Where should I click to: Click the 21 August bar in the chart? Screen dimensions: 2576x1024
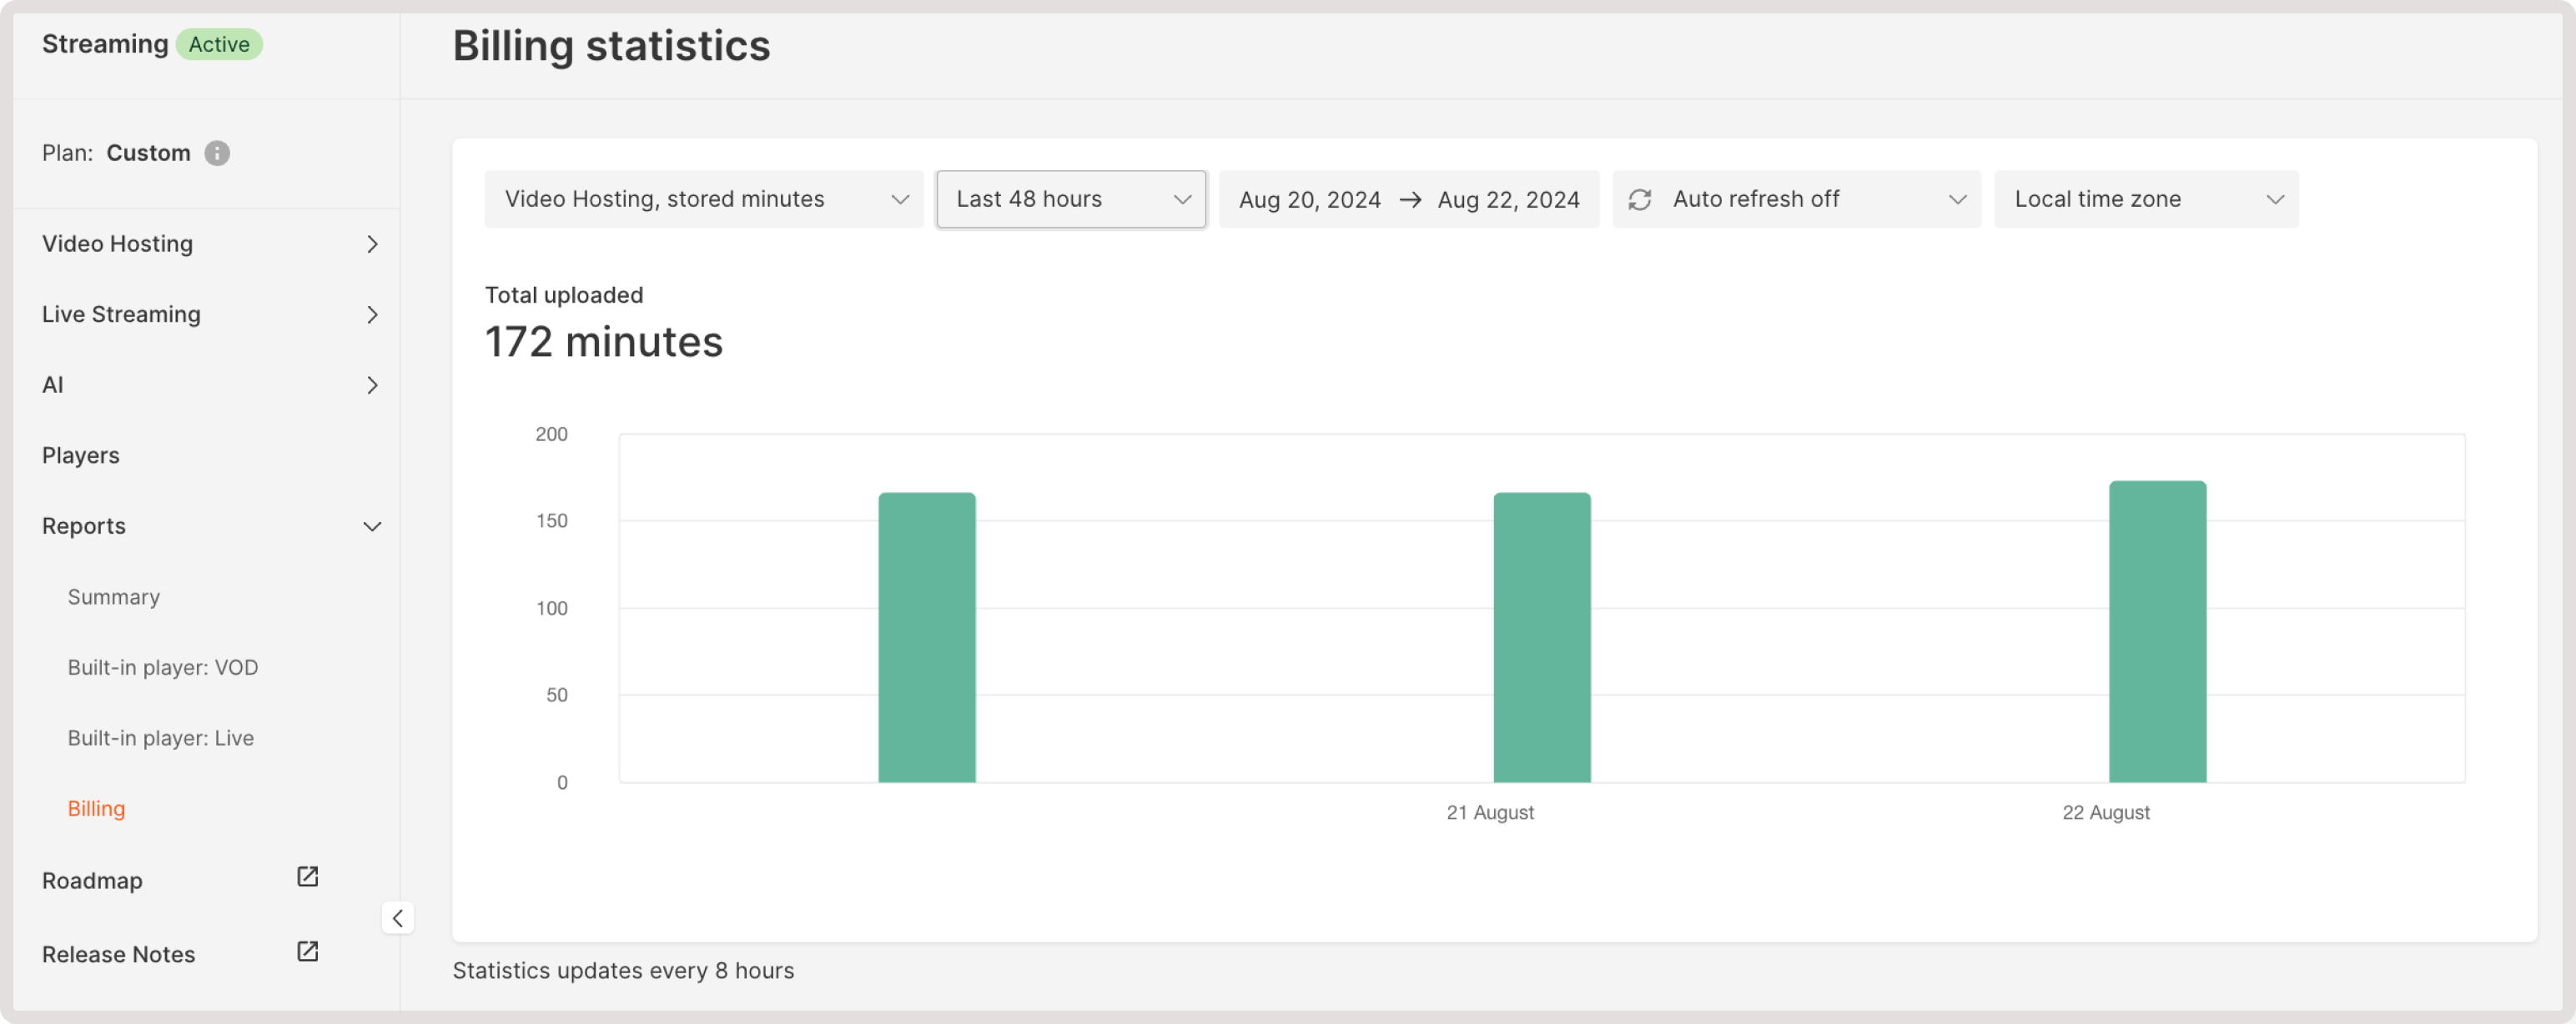1541,637
